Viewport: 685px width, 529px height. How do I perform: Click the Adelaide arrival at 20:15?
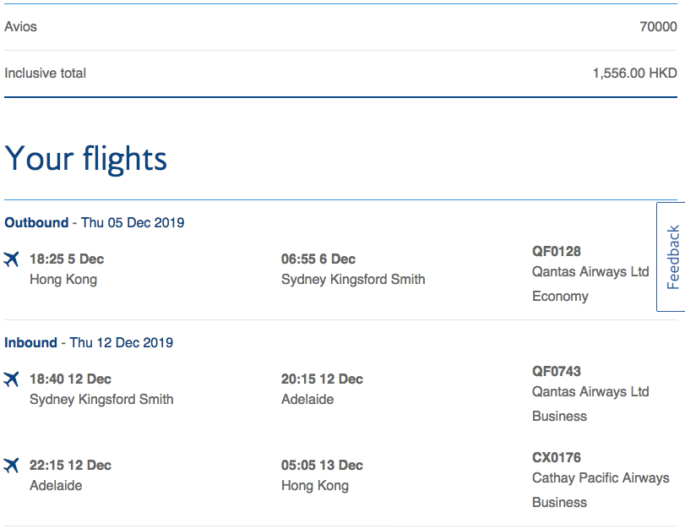307,399
